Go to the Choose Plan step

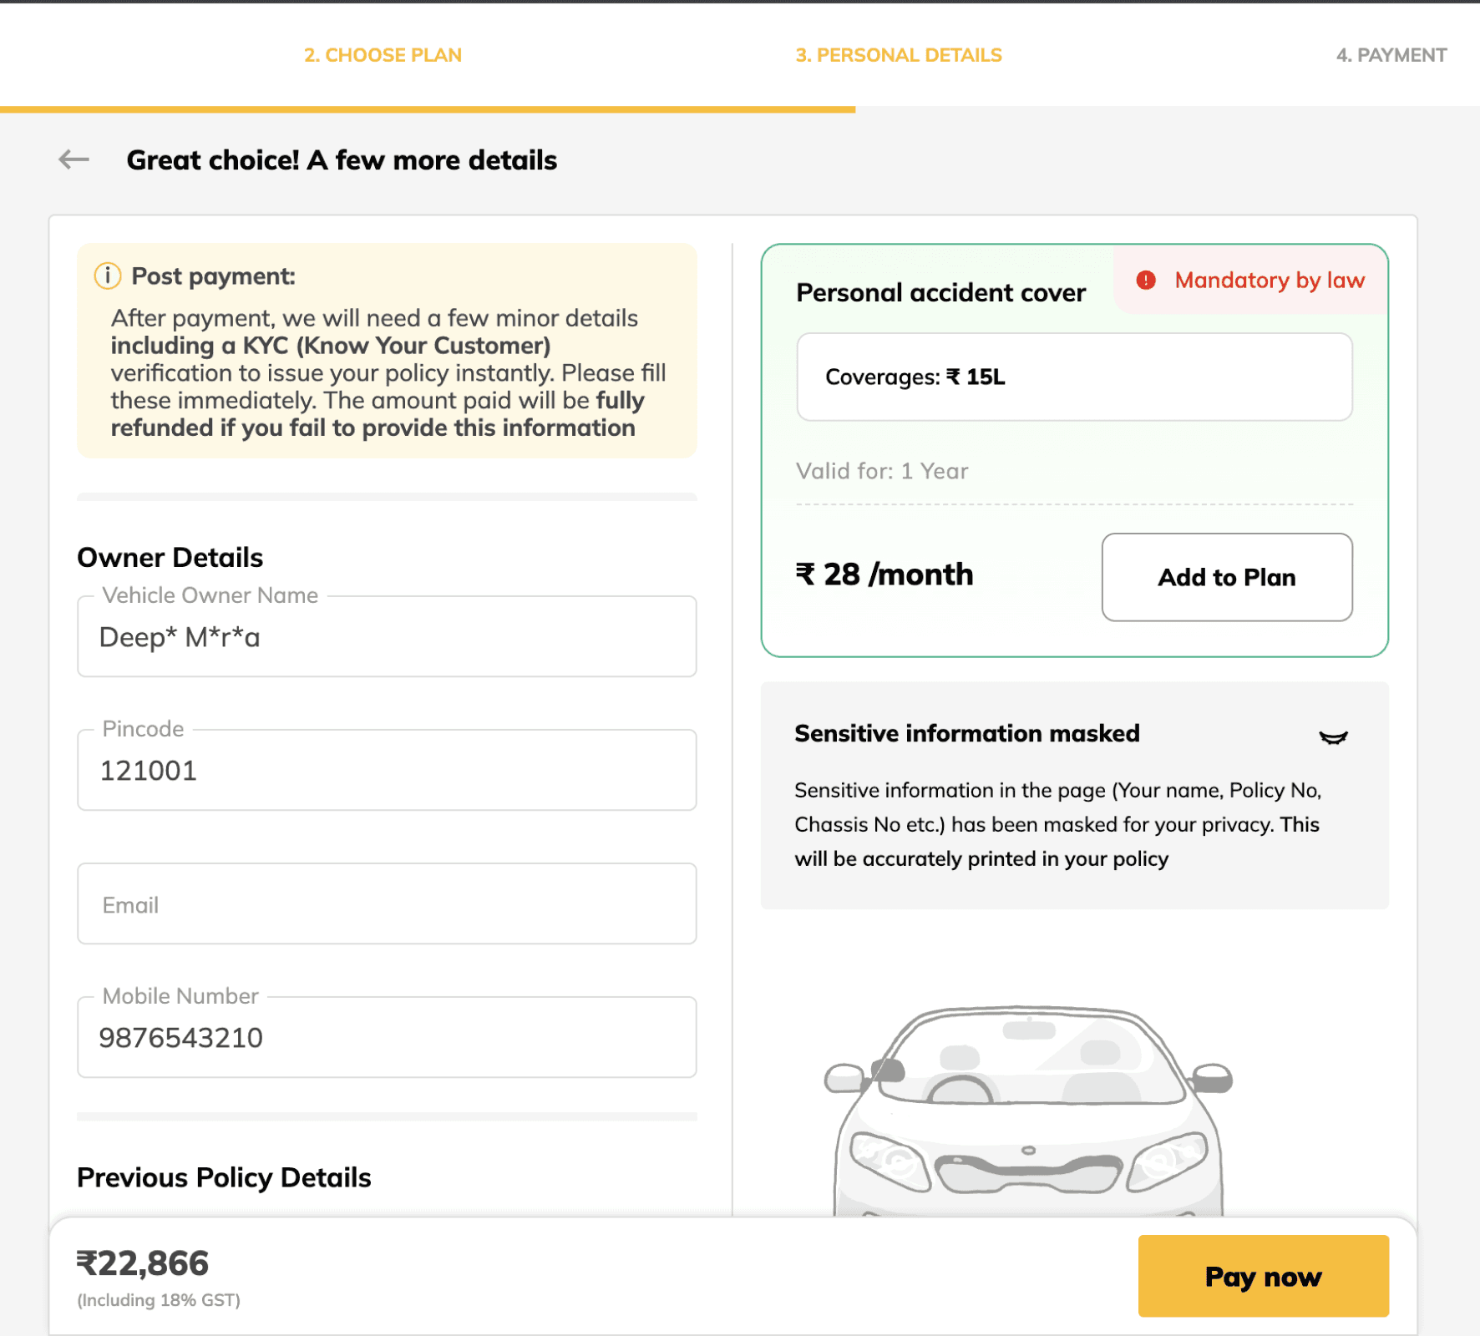[x=383, y=55]
